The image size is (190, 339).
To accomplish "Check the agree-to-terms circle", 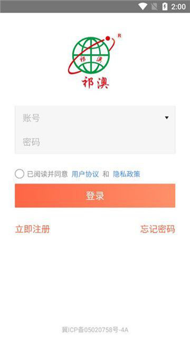I will [x=19, y=174].
